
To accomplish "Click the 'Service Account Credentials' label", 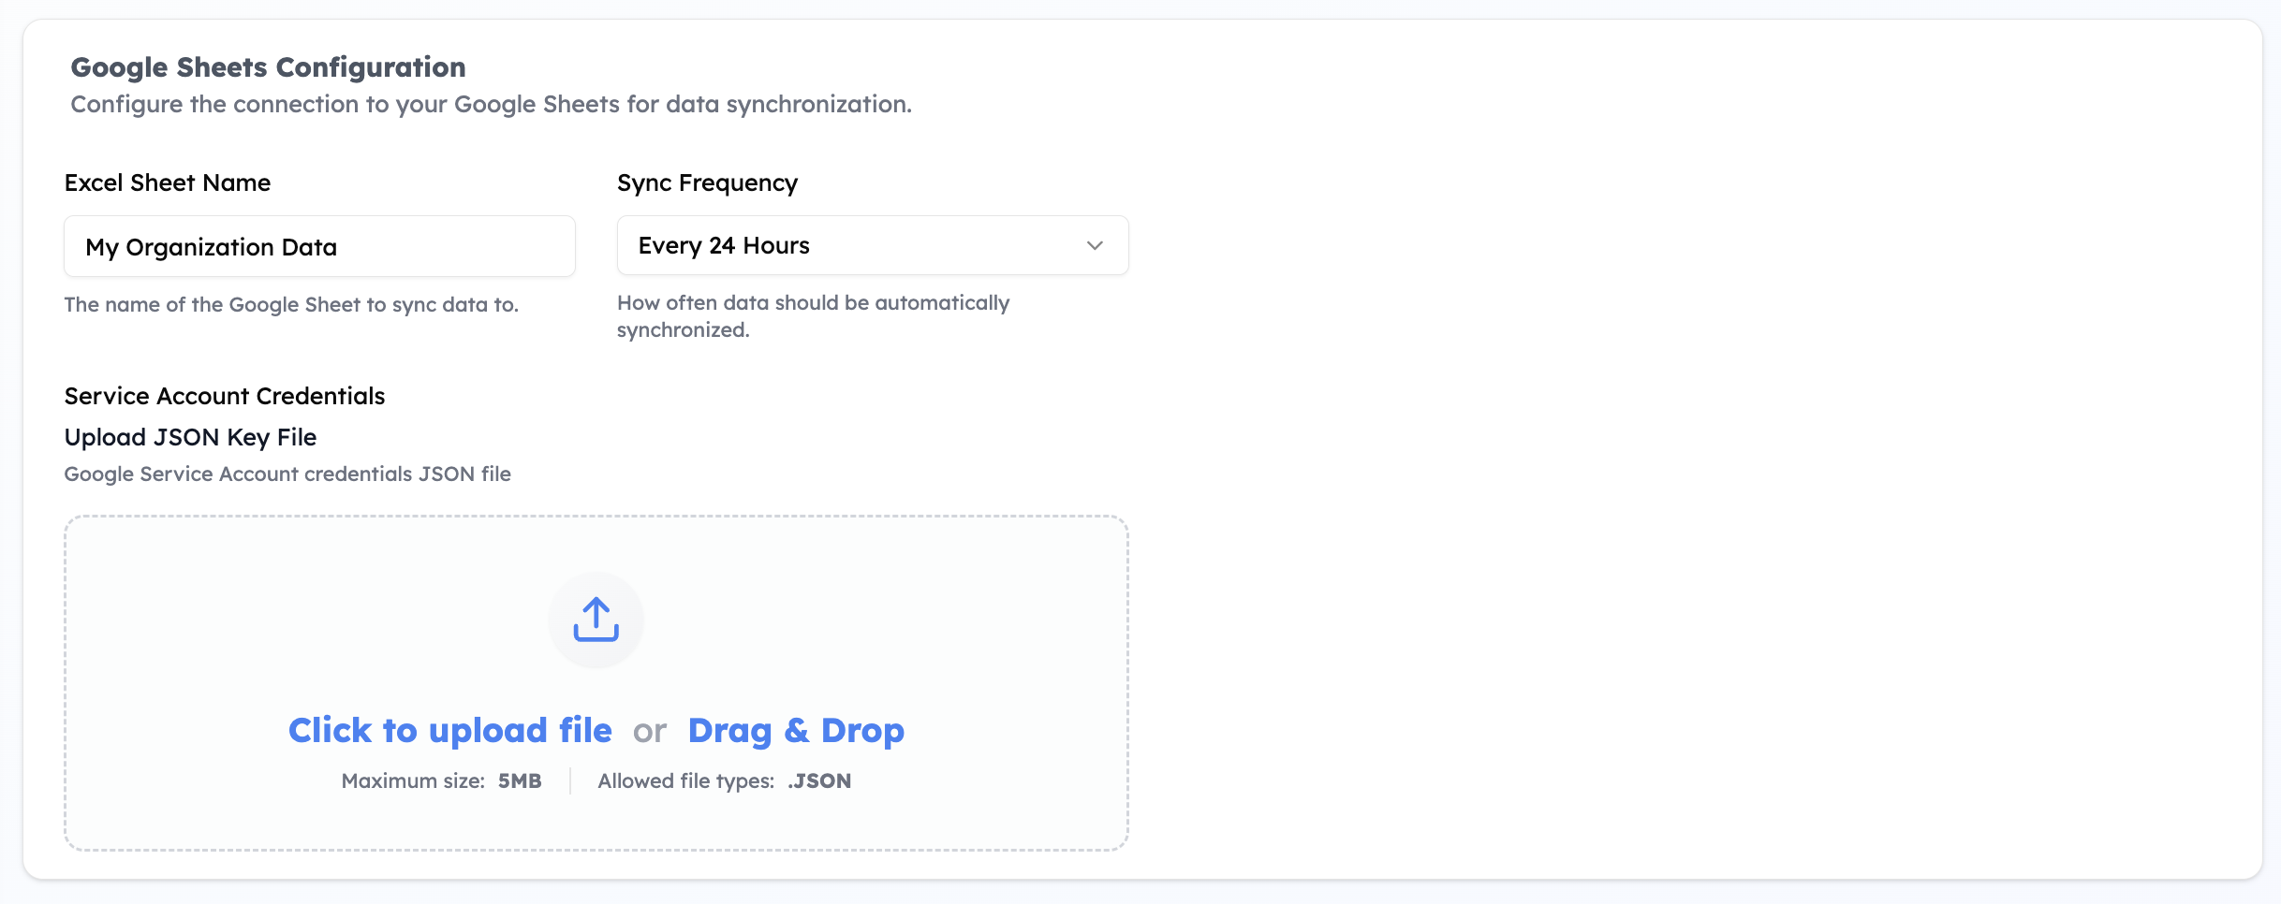I will [x=225, y=397].
